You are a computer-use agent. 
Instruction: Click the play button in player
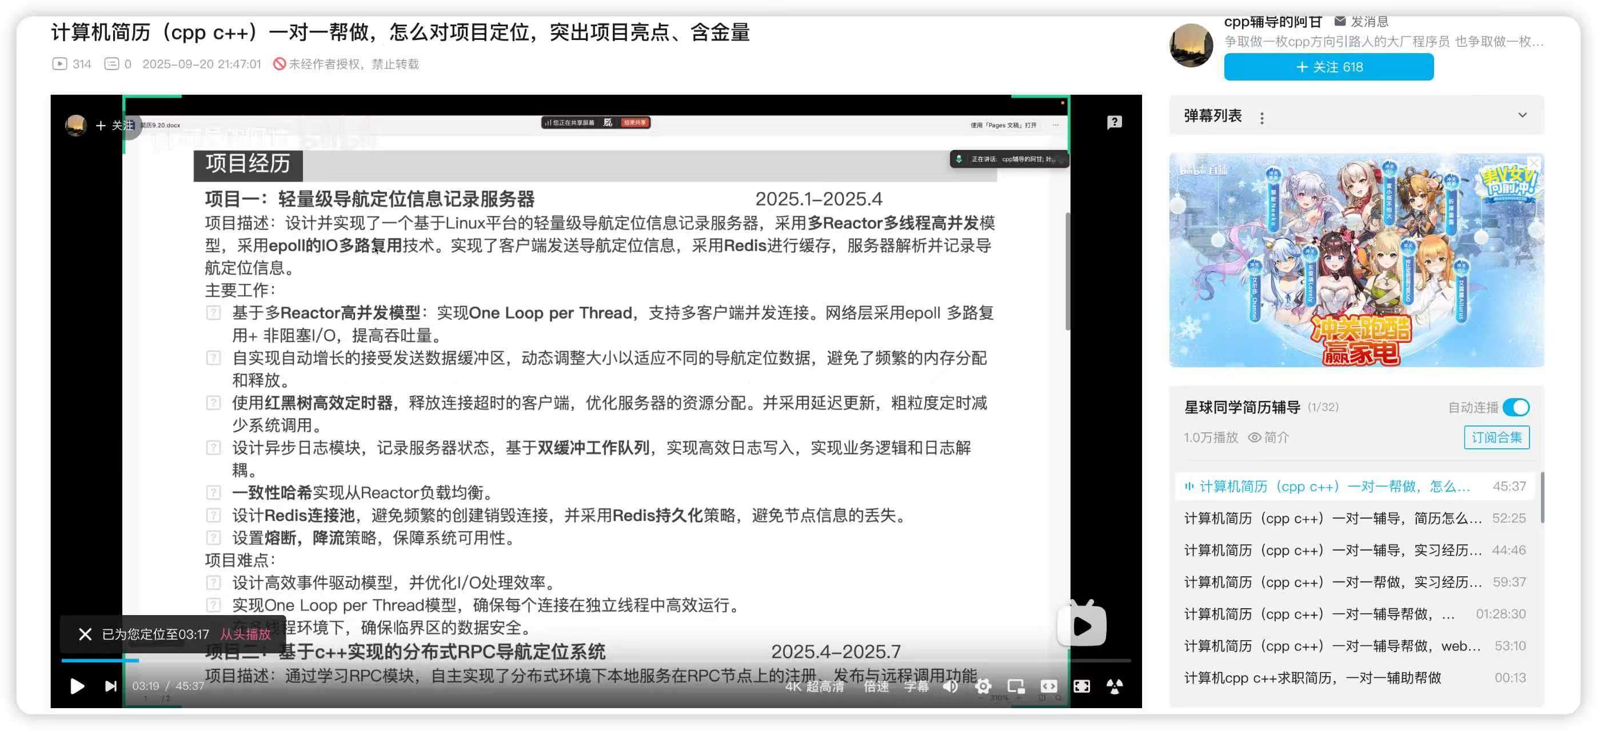click(77, 686)
